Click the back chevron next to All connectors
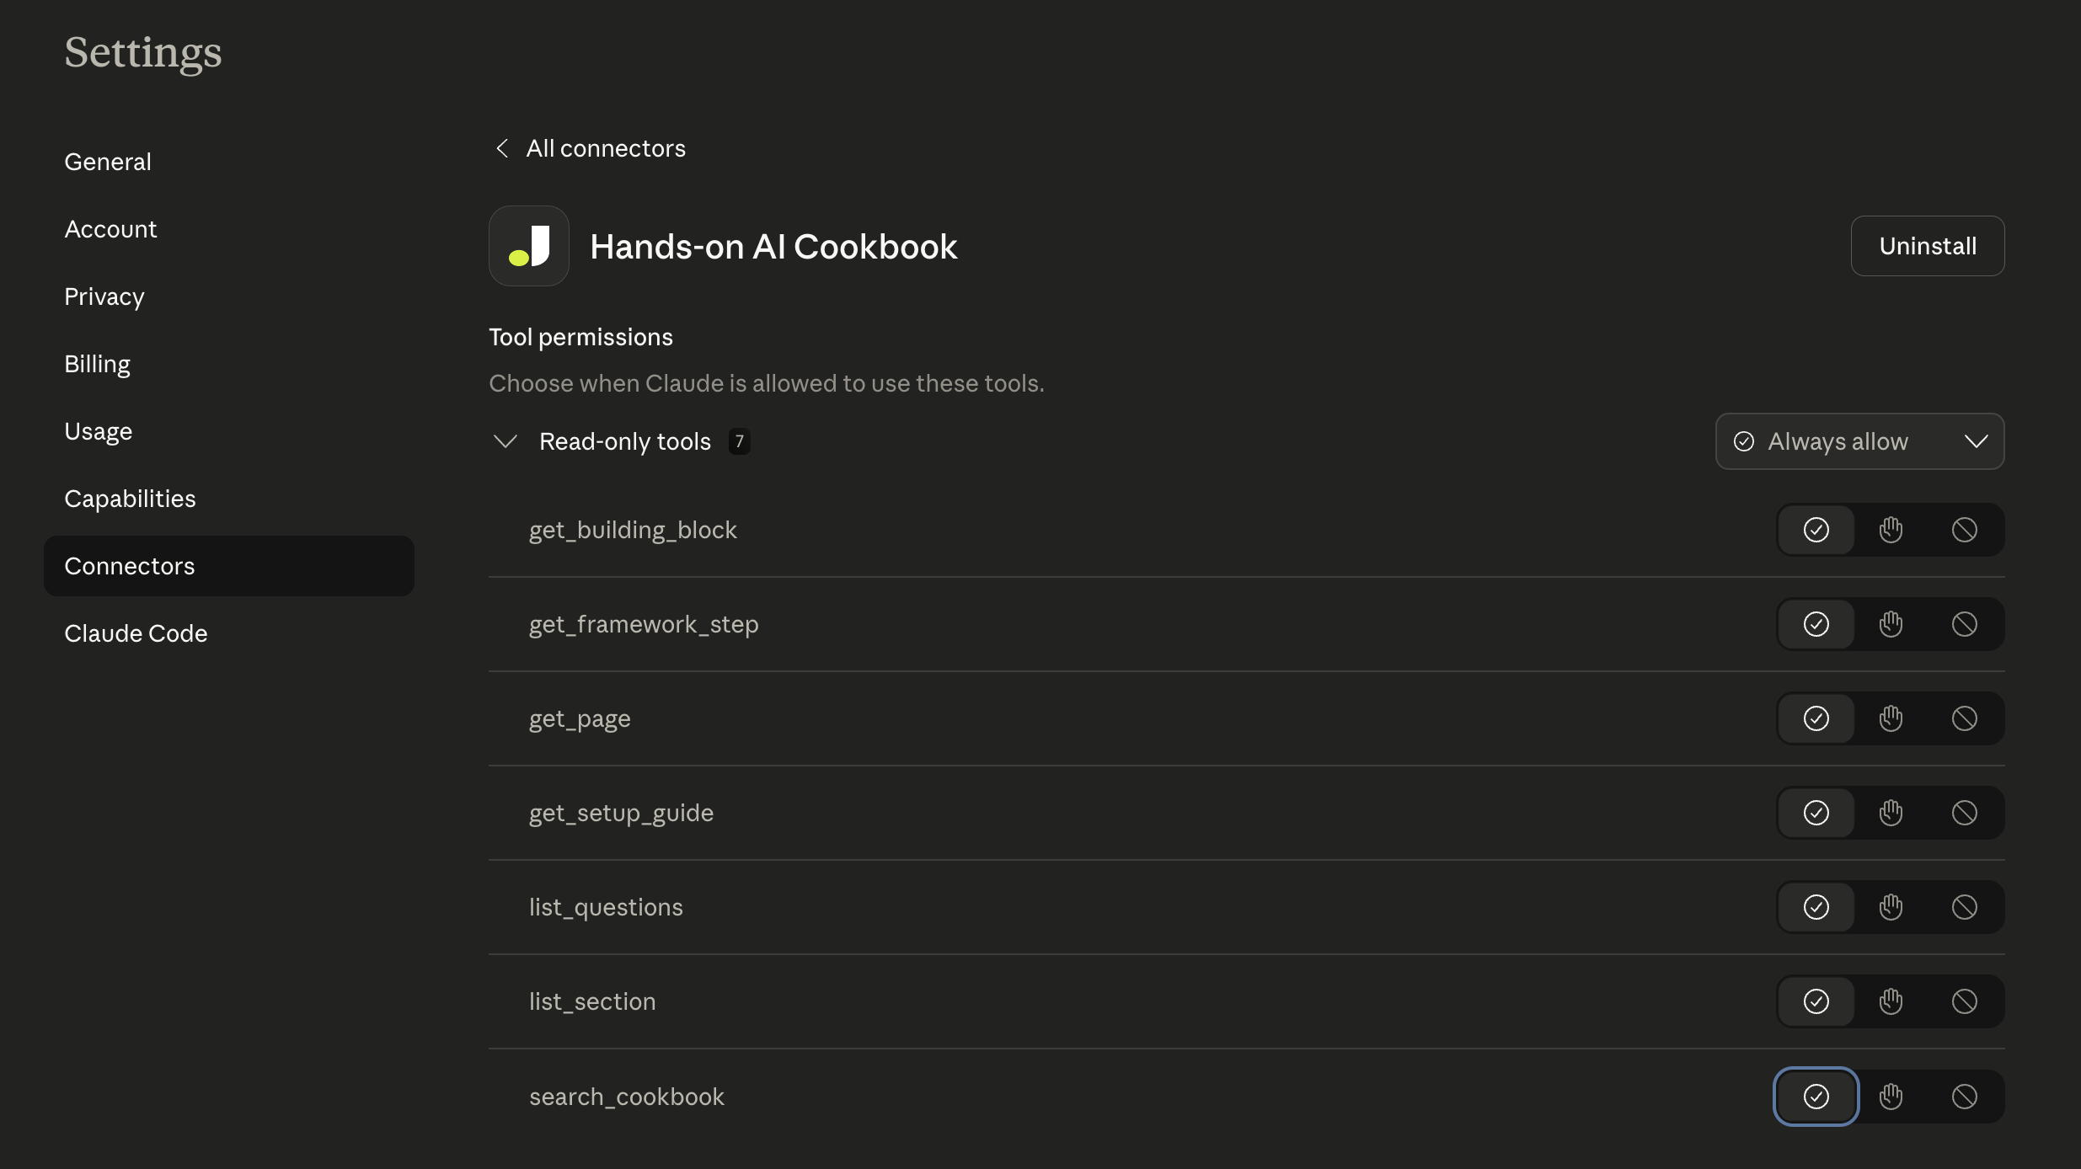 (x=502, y=148)
